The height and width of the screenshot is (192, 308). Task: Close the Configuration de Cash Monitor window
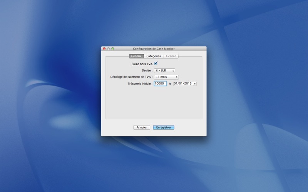(104, 49)
